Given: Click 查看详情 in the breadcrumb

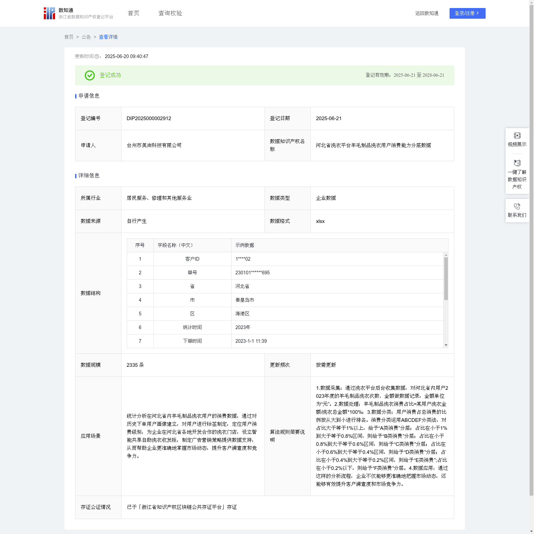Looking at the screenshot, I should click(x=108, y=37).
